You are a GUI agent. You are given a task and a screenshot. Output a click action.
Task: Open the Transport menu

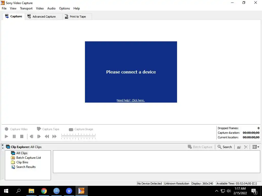[26, 8]
